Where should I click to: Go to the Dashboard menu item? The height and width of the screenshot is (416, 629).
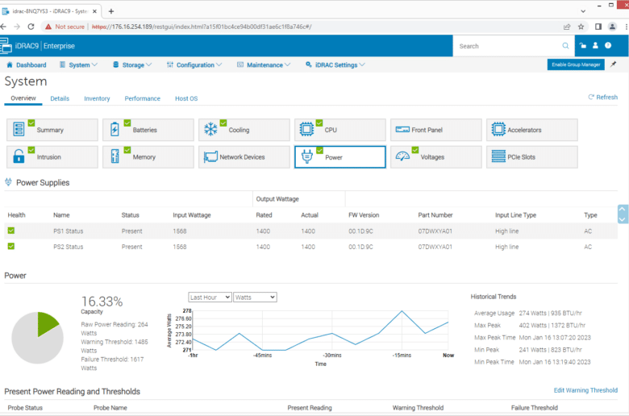[x=27, y=64]
